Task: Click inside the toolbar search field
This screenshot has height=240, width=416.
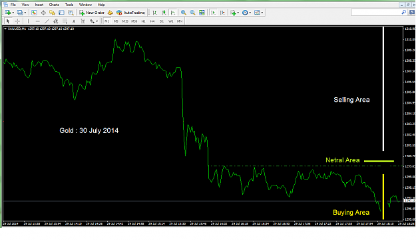Action: tap(376, 12)
